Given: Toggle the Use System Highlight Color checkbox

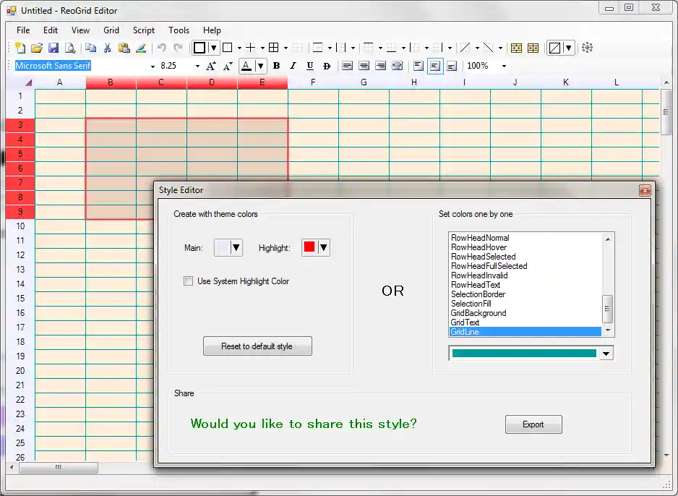Looking at the screenshot, I should [188, 281].
